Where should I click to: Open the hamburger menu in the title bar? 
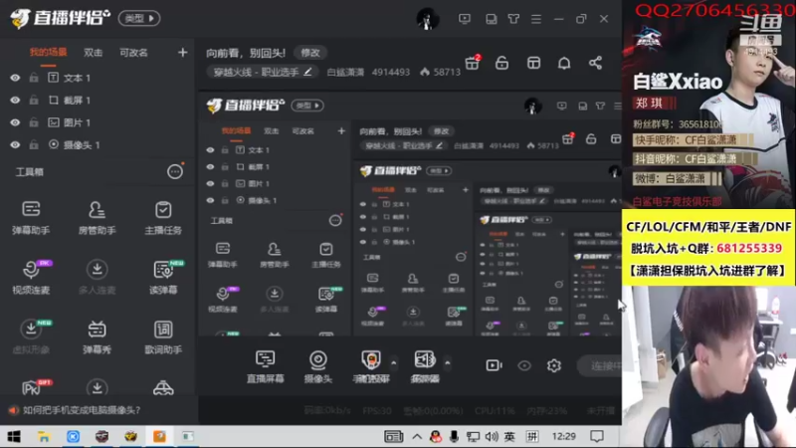[536, 19]
